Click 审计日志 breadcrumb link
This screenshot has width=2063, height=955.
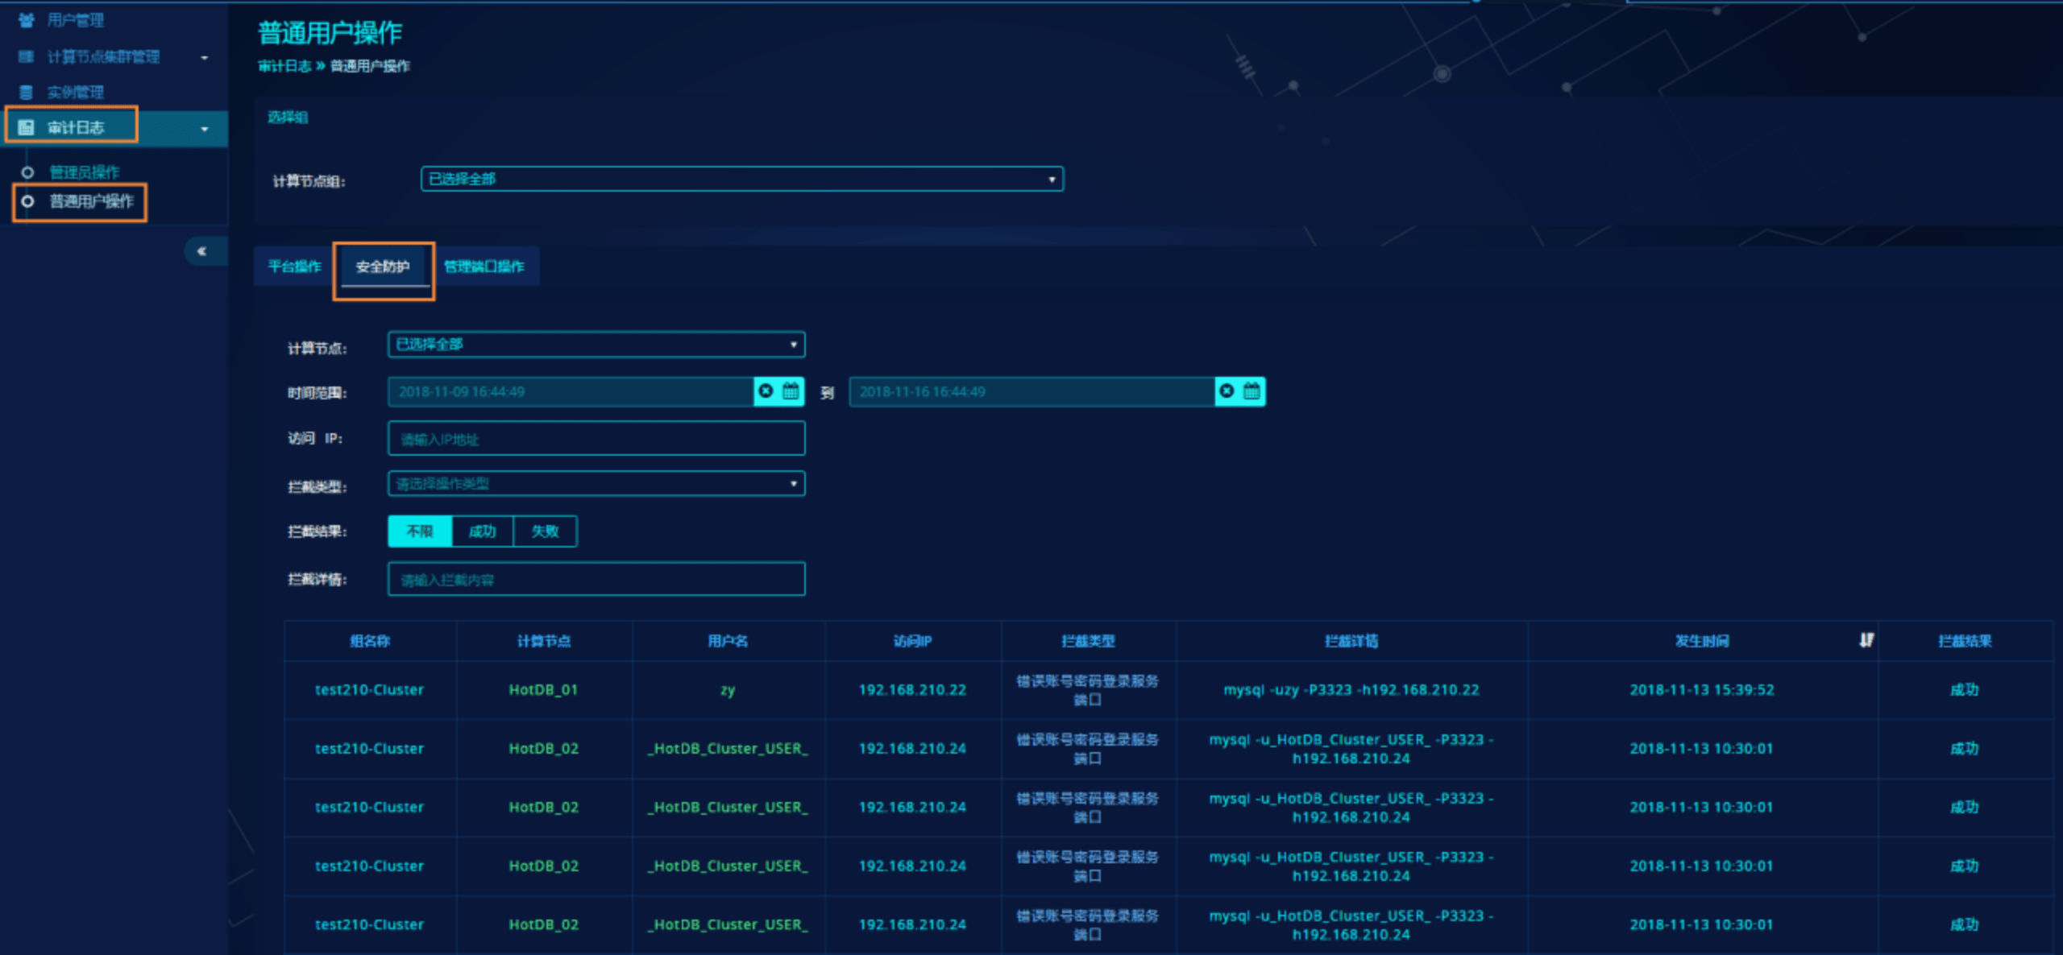coord(284,66)
